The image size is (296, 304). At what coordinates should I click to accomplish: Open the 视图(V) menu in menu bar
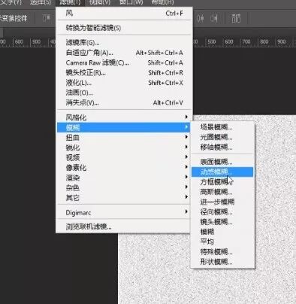point(100,2)
